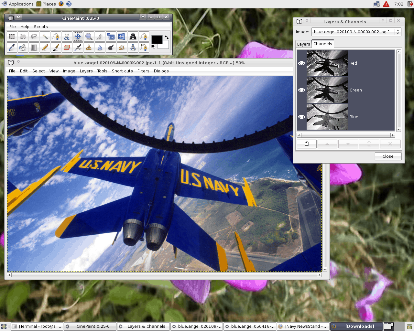
Task: Click the Red channel thumbnail
Action: (x=327, y=63)
